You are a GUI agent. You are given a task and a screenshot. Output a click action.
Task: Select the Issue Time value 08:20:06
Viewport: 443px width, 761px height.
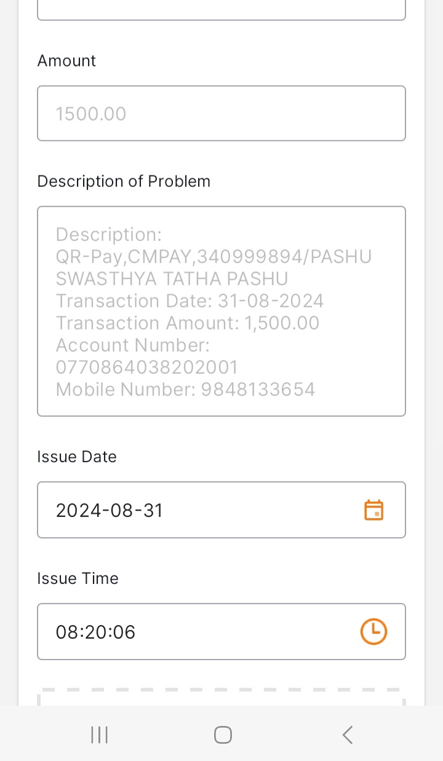(95, 632)
